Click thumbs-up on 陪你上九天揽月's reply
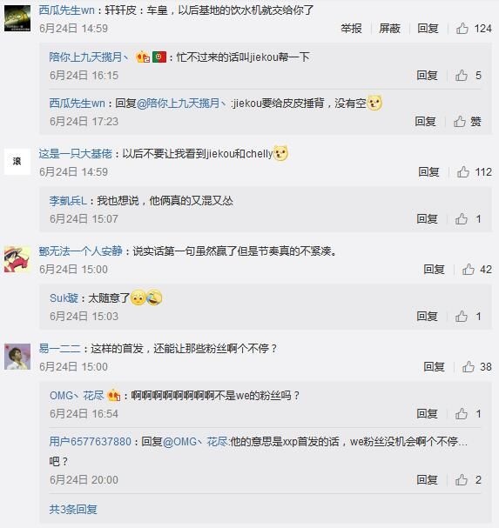The height and width of the screenshot is (528, 499). pyautogui.click(x=468, y=76)
